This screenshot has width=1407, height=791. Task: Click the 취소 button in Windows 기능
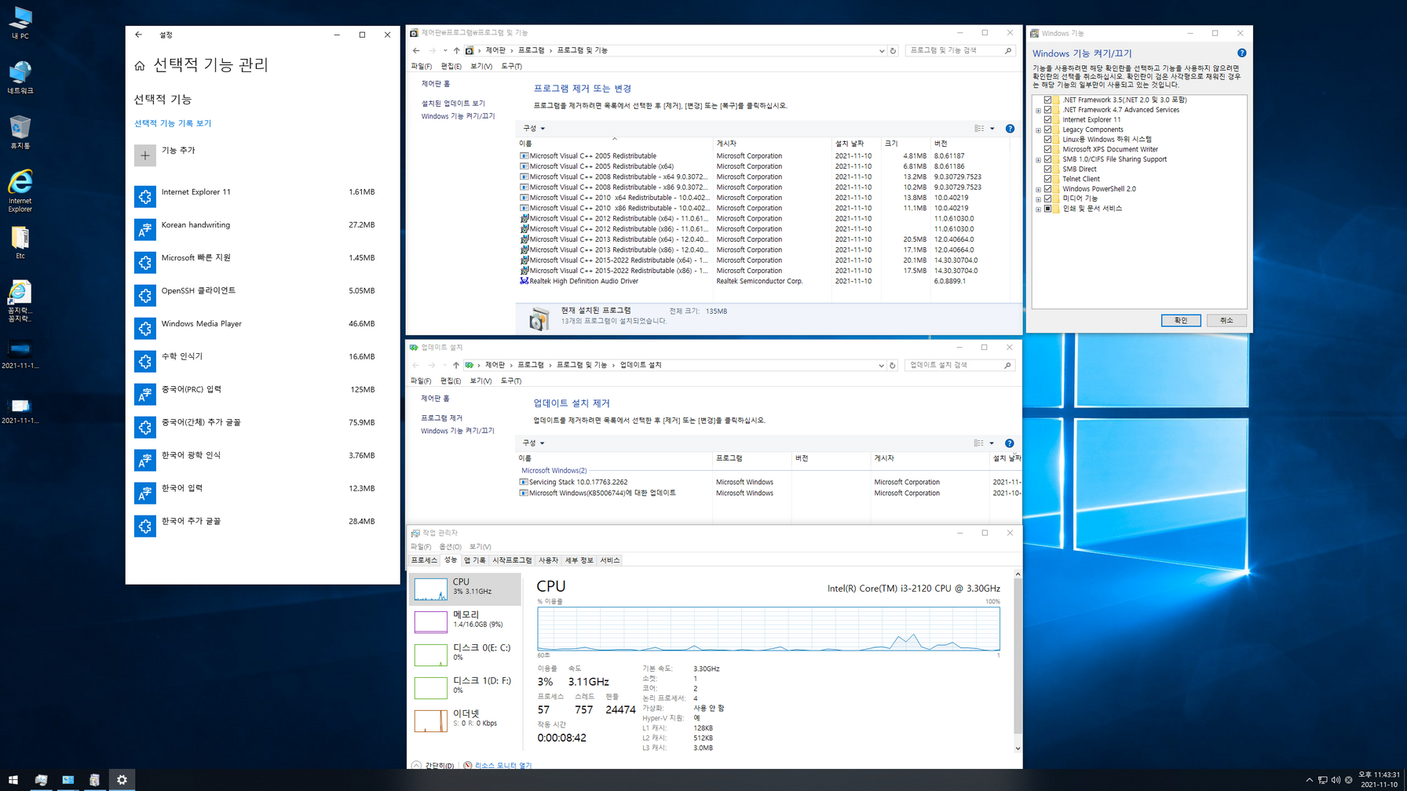pos(1226,320)
